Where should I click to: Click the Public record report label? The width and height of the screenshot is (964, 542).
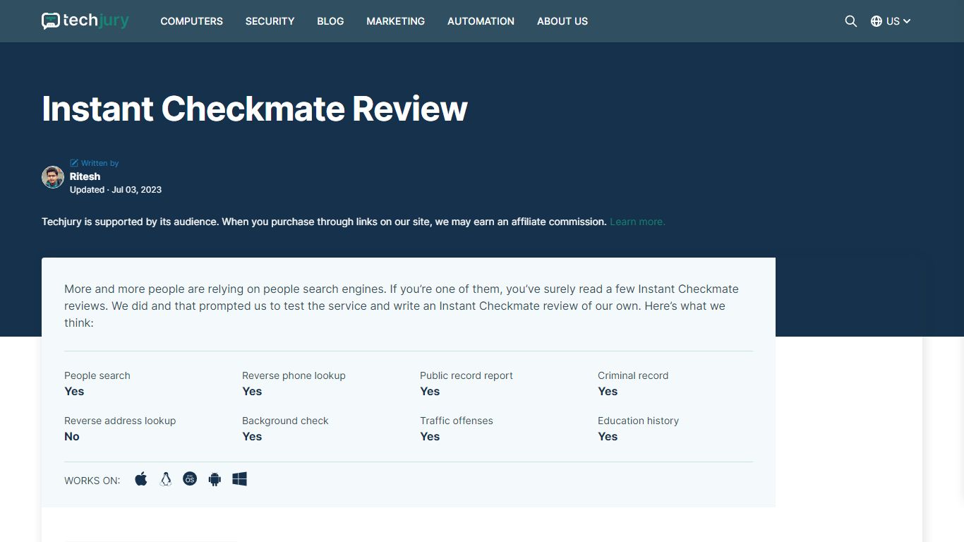tap(466, 375)
